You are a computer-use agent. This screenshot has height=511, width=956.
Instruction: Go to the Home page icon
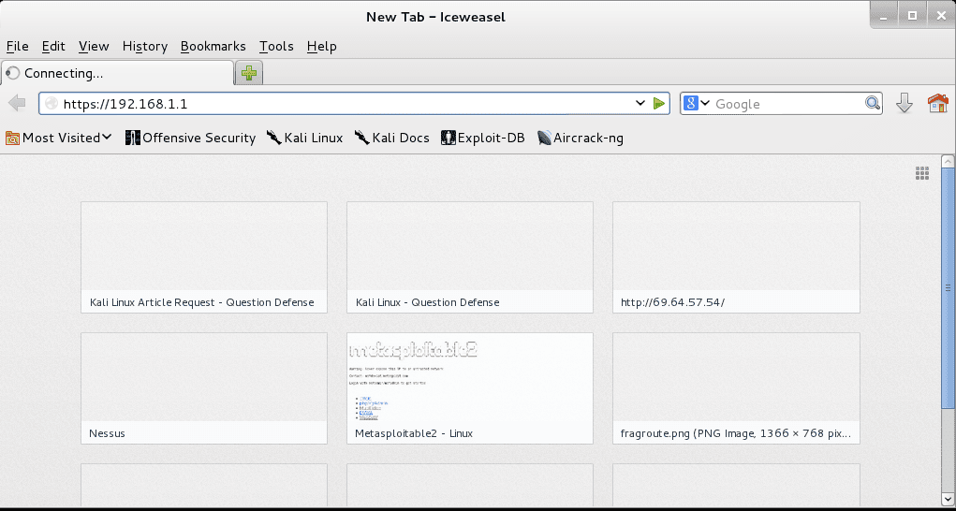pyautogui.click(x=938, y=104)
